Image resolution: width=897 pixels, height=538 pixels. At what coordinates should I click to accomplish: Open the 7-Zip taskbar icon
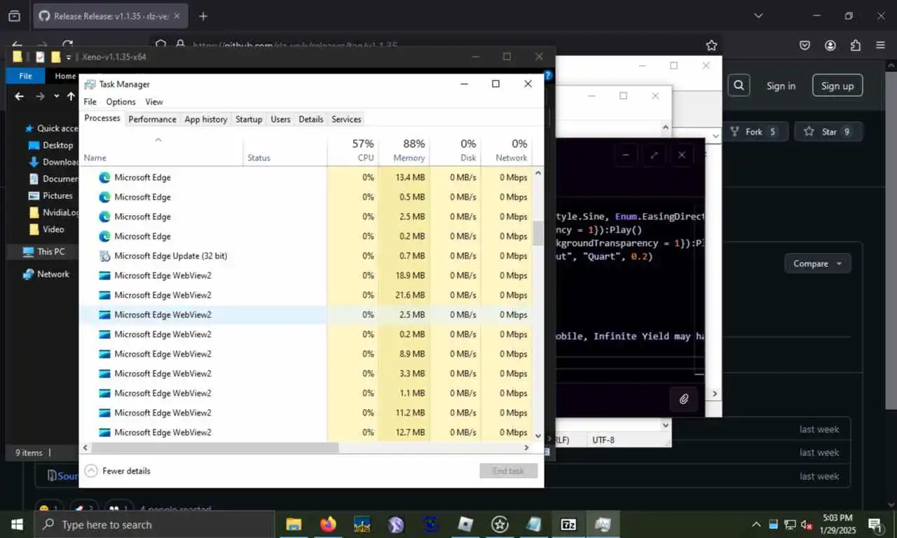568,524
